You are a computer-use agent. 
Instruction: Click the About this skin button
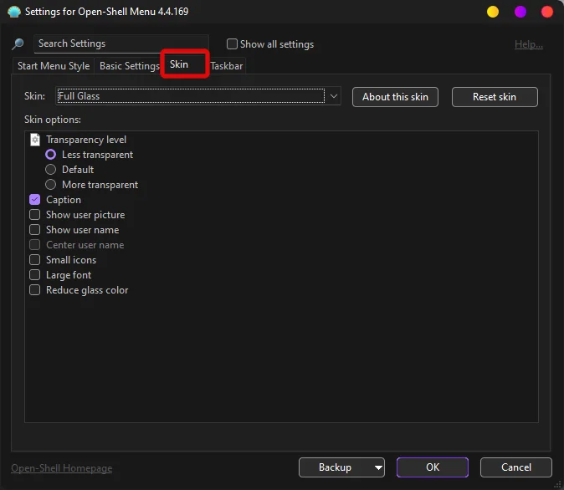(395, 97)
